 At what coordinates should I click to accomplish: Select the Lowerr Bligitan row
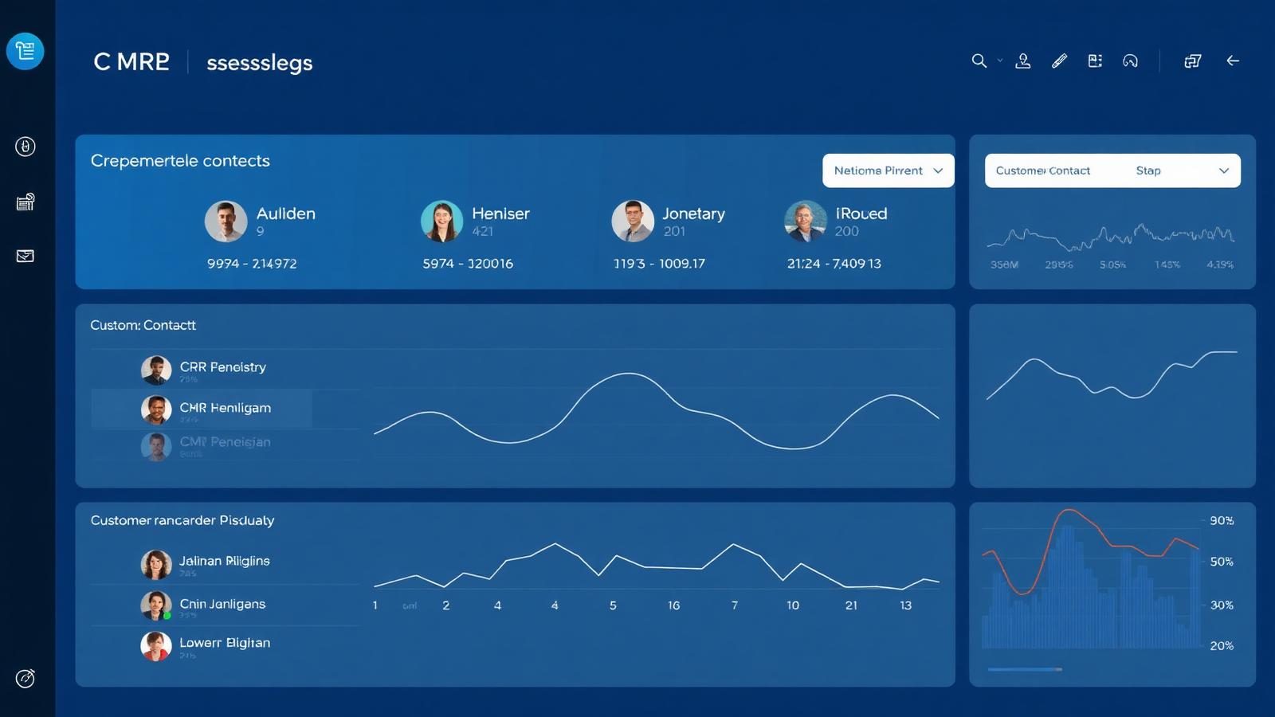[225, 646]
